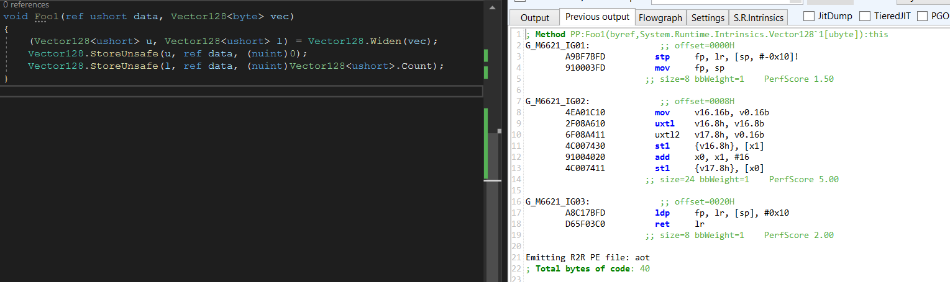Screen dimensions: 950x282
Task: Click the '0 references' CodeLens link
Action: click(26, 5)
